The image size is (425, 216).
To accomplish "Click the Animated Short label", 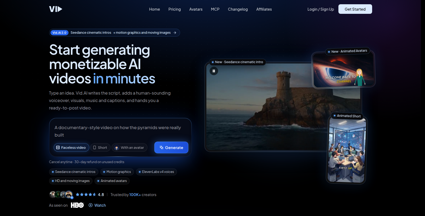I will pyautogui.click(x=347, y=116).
